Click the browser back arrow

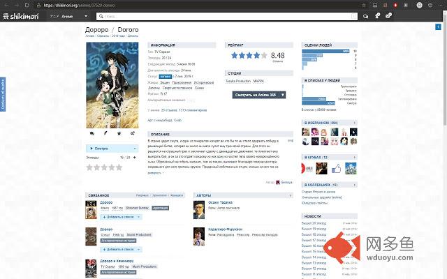[x=6, y=5]
